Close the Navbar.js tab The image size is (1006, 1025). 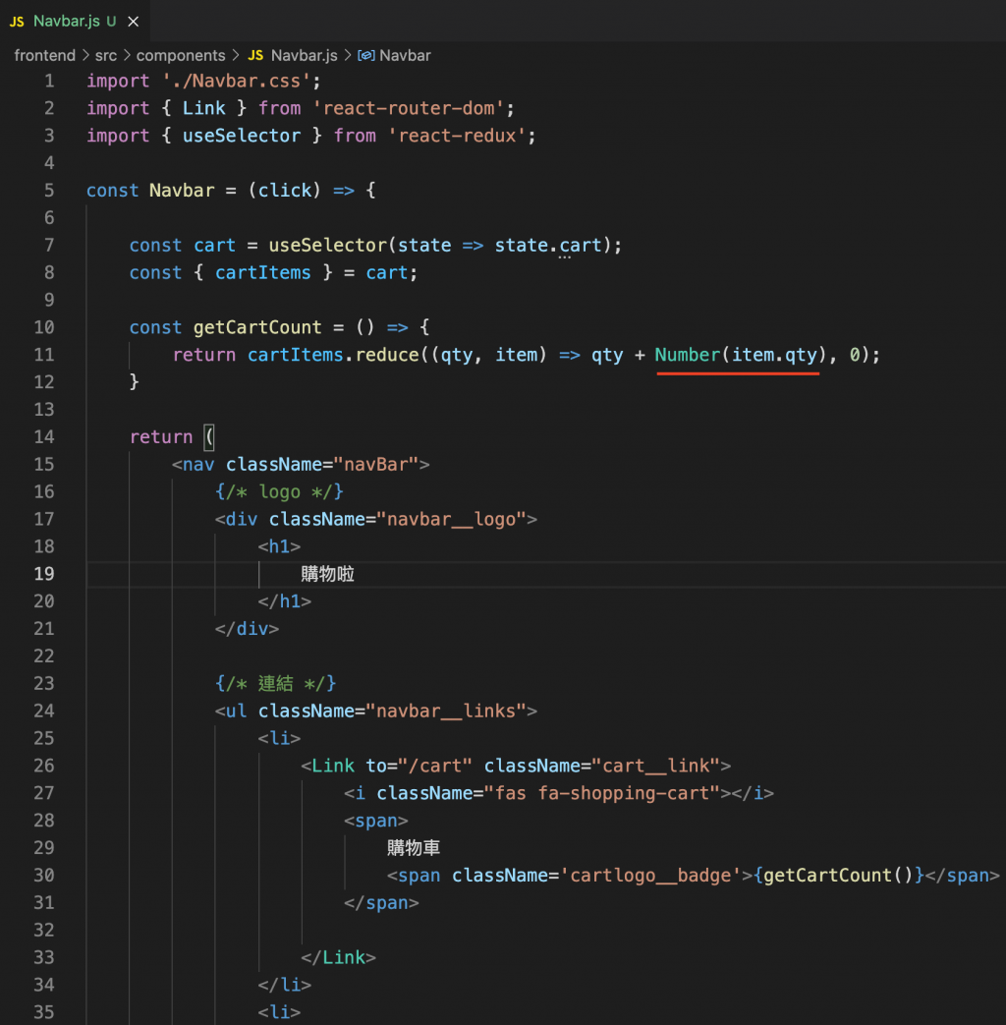tap(134, 22)
